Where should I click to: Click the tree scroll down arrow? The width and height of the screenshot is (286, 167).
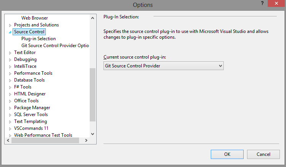pyautogui.click(x=93, y=134)
